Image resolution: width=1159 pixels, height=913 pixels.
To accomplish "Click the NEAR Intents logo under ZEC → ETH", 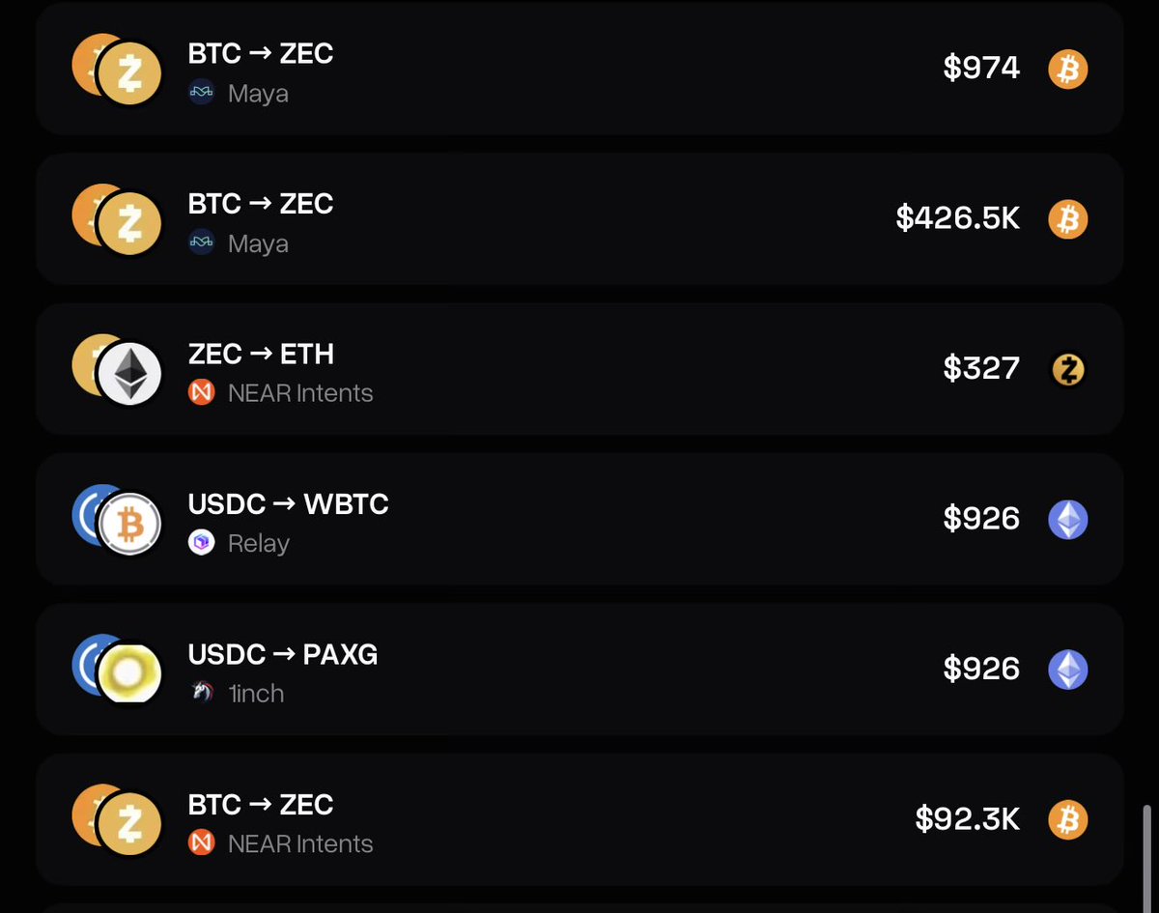I will coord(201,393).
